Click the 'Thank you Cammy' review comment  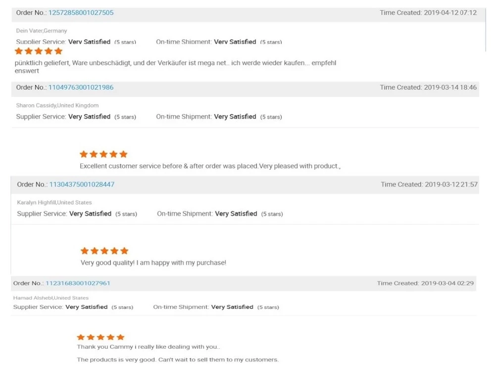pyautogui.click(x=148, y=347)
